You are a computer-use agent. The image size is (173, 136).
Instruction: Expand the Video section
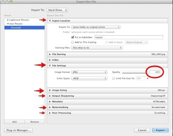tap(50, 60)
